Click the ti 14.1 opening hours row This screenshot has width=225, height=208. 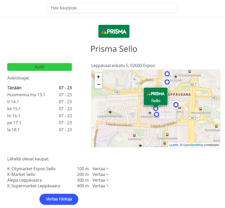point(40,102)
